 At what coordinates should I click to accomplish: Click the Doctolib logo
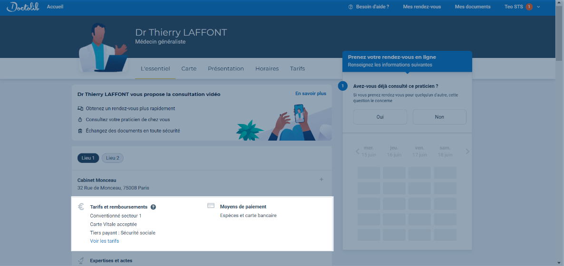(x=23, y=7)
